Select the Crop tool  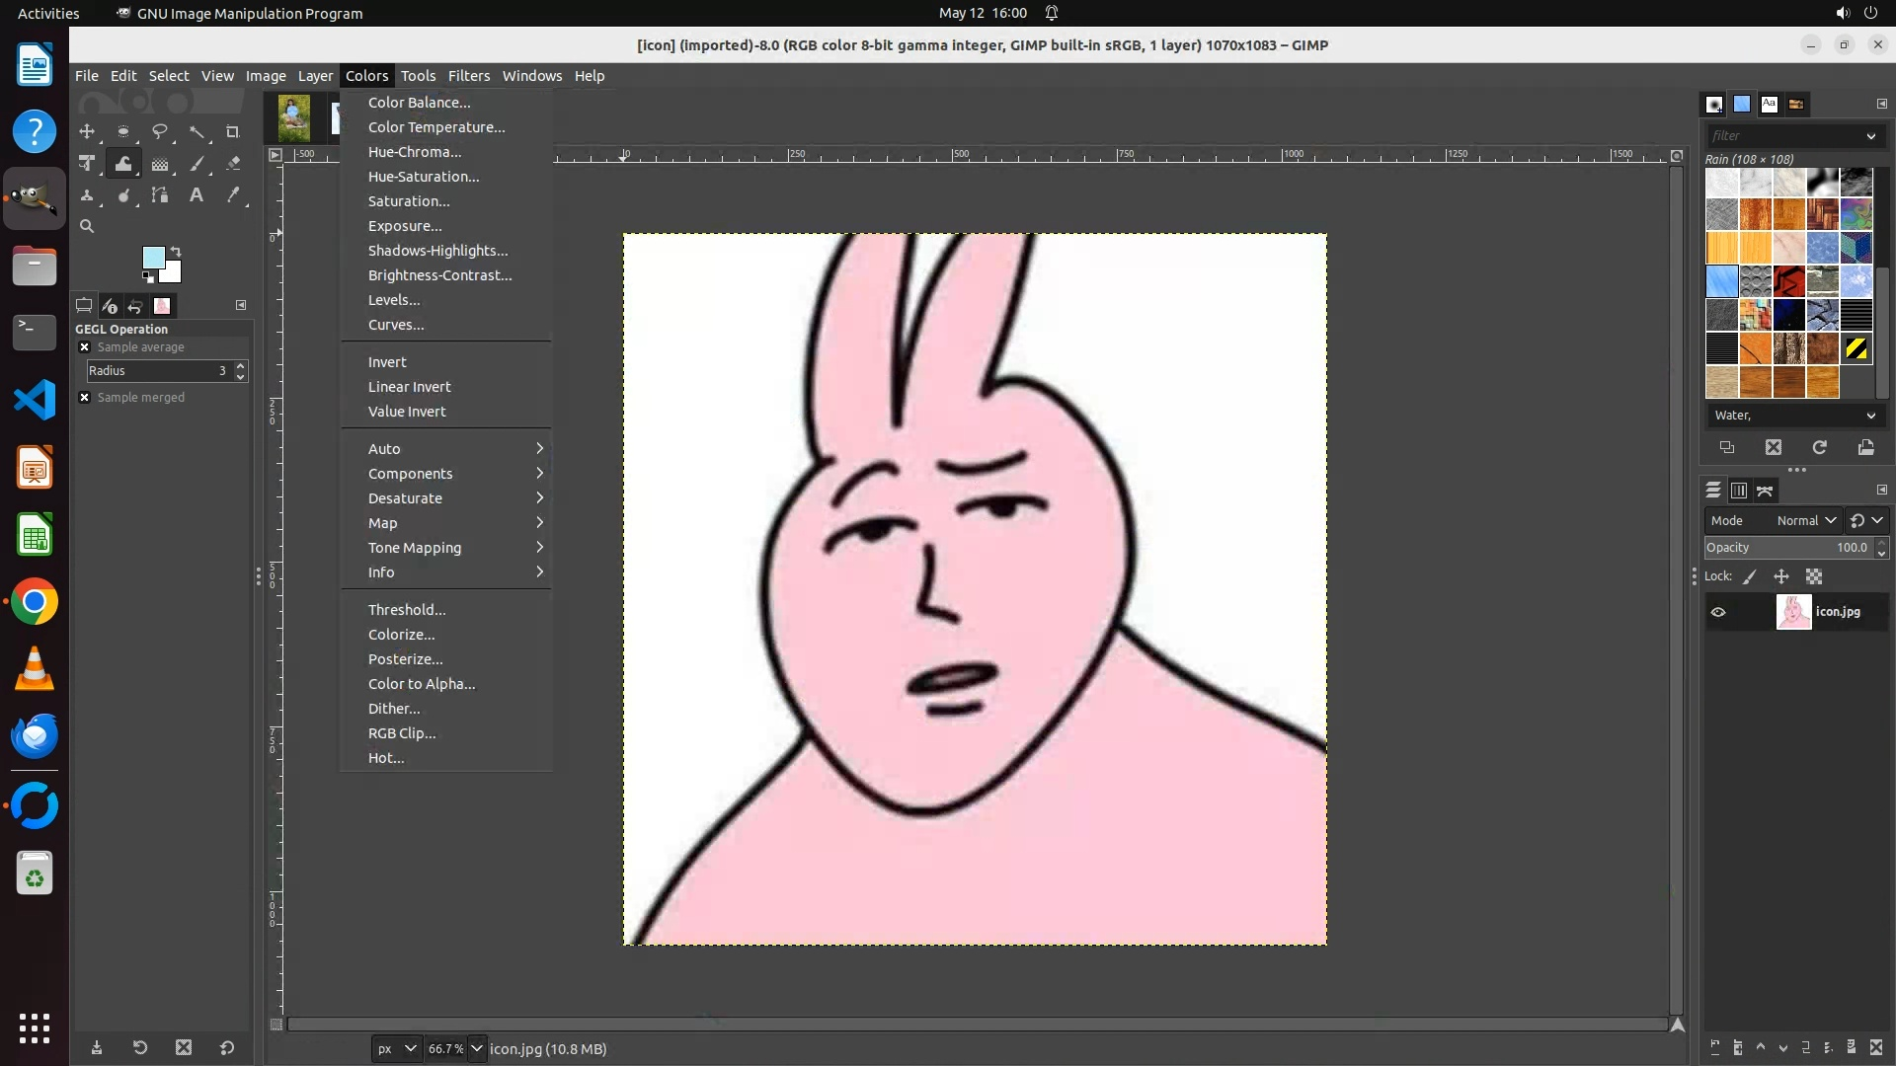pos(233,131)
